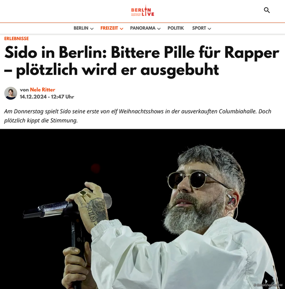Expand the Freizeit menu chevron

[121, 28]
